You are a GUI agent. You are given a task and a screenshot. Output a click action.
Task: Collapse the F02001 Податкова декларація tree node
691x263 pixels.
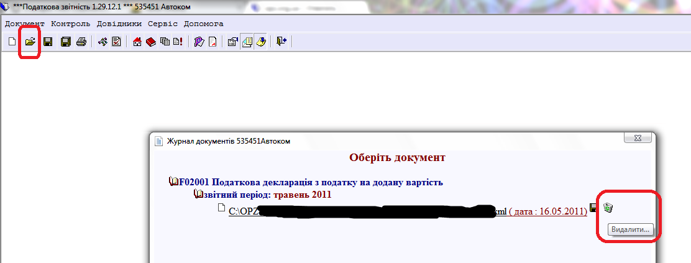tap(173, 182)
